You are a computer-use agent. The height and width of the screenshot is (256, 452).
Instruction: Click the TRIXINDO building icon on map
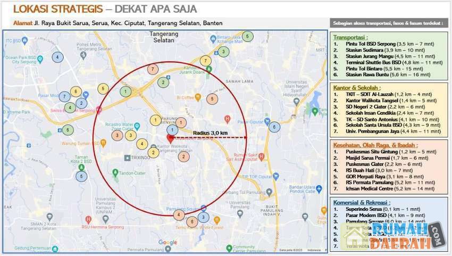(128, 158)
